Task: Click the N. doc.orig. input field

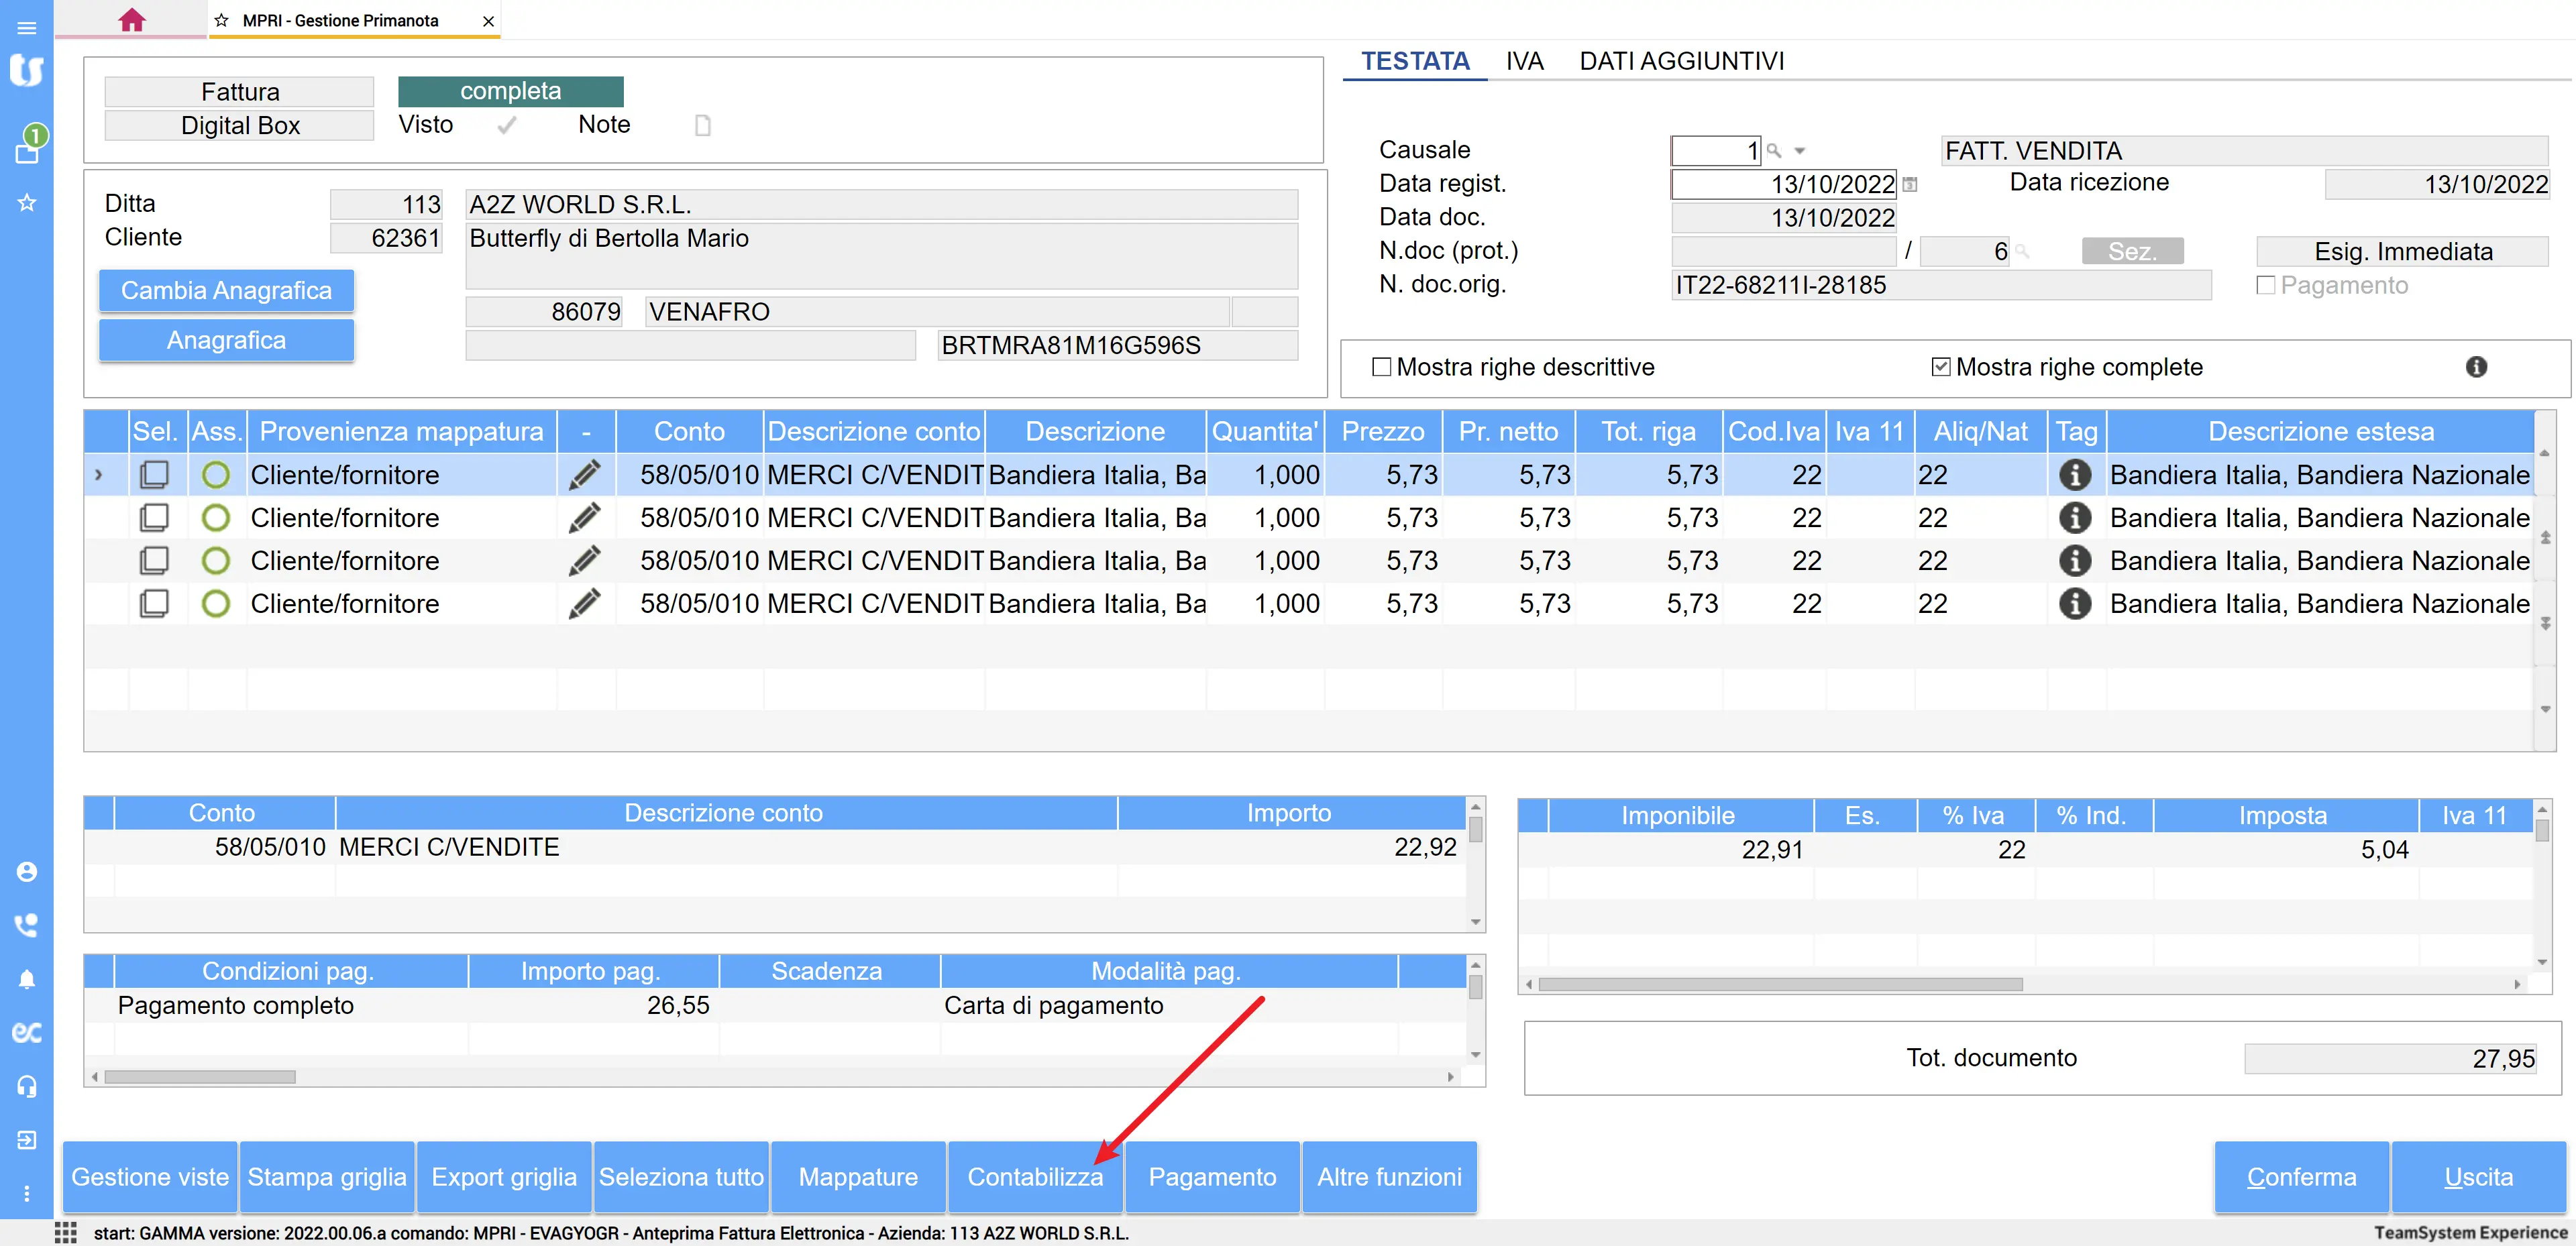Action: 1940,285
